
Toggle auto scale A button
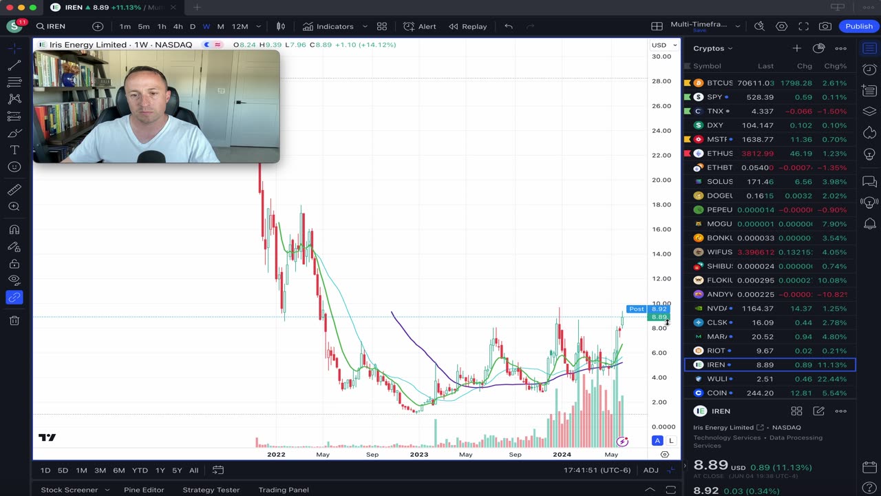click(x=657, y=441)
